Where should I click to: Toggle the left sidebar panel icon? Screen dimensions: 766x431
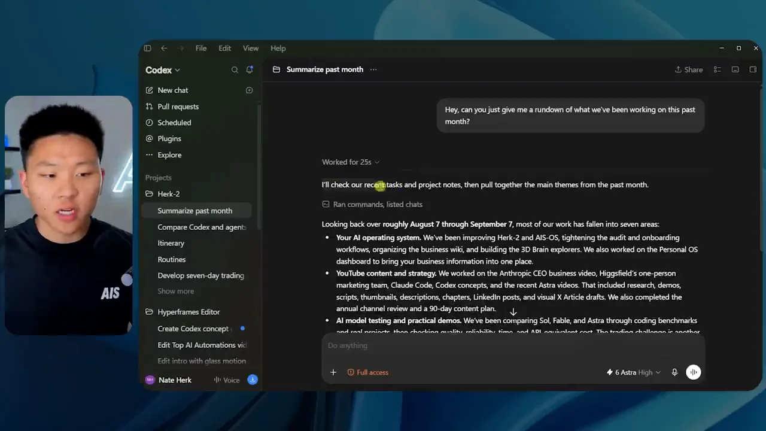148,48
